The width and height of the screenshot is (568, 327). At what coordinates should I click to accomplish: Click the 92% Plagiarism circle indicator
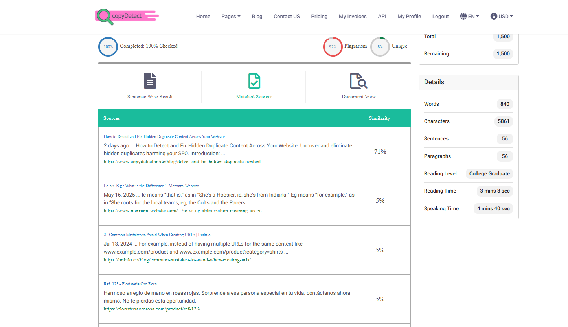(333, 46)
